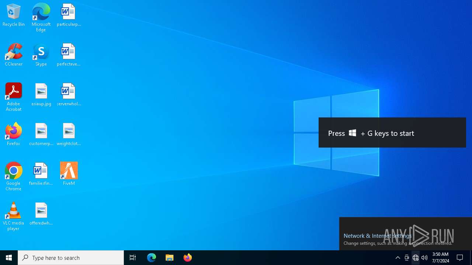Select Firefox desktop shortcut
This screenshot has height=265, width=472.
click(x=14, y=135)
